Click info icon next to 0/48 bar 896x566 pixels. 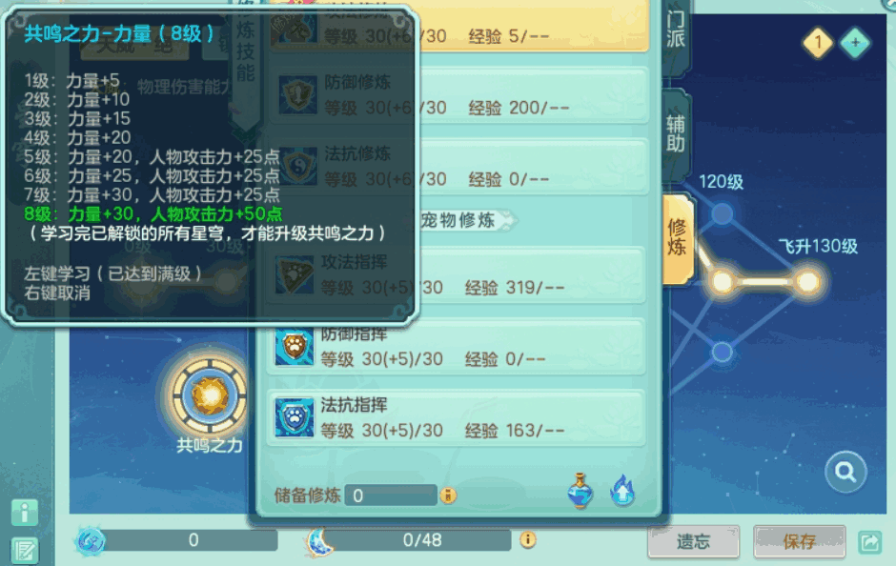click(x=527, y=539)
